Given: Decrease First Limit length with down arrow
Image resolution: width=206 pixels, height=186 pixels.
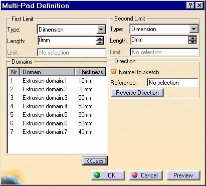Looking at the screenshot, I should click(x=100, y=43).
